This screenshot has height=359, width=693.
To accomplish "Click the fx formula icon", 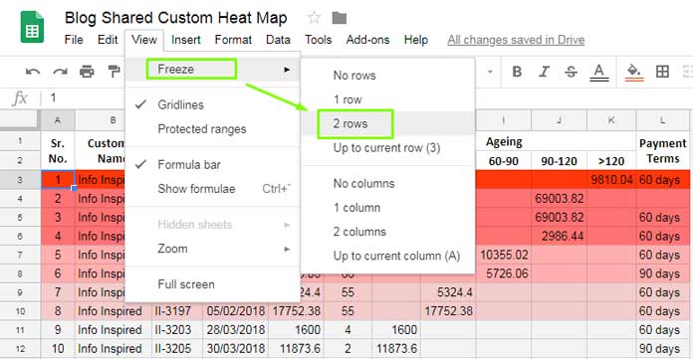I will point(20,98).
